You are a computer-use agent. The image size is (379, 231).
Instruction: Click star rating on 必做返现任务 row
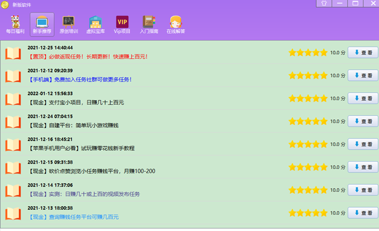click(308, 53)
